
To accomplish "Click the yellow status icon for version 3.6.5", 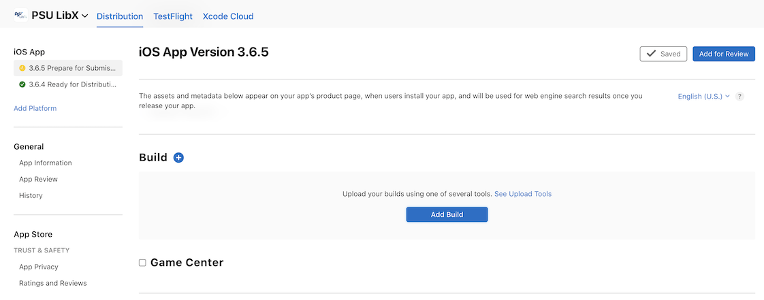I will pyautogui.click(x=22, y=68).
